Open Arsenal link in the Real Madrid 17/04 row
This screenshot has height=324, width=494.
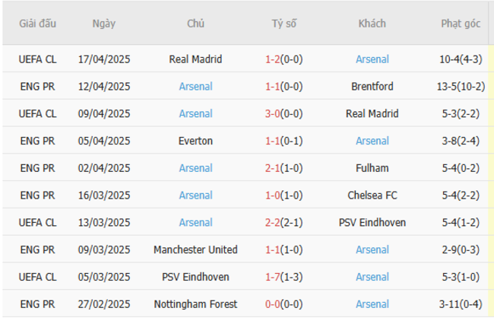pyautogui.click(x=372, y=59)
